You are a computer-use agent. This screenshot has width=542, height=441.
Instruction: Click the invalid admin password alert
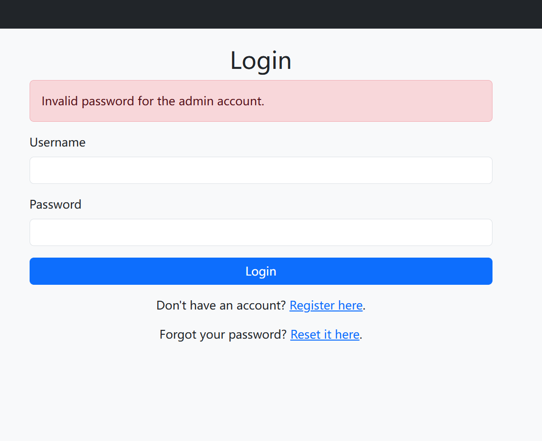pyautogui.click(x=261, y=101)
